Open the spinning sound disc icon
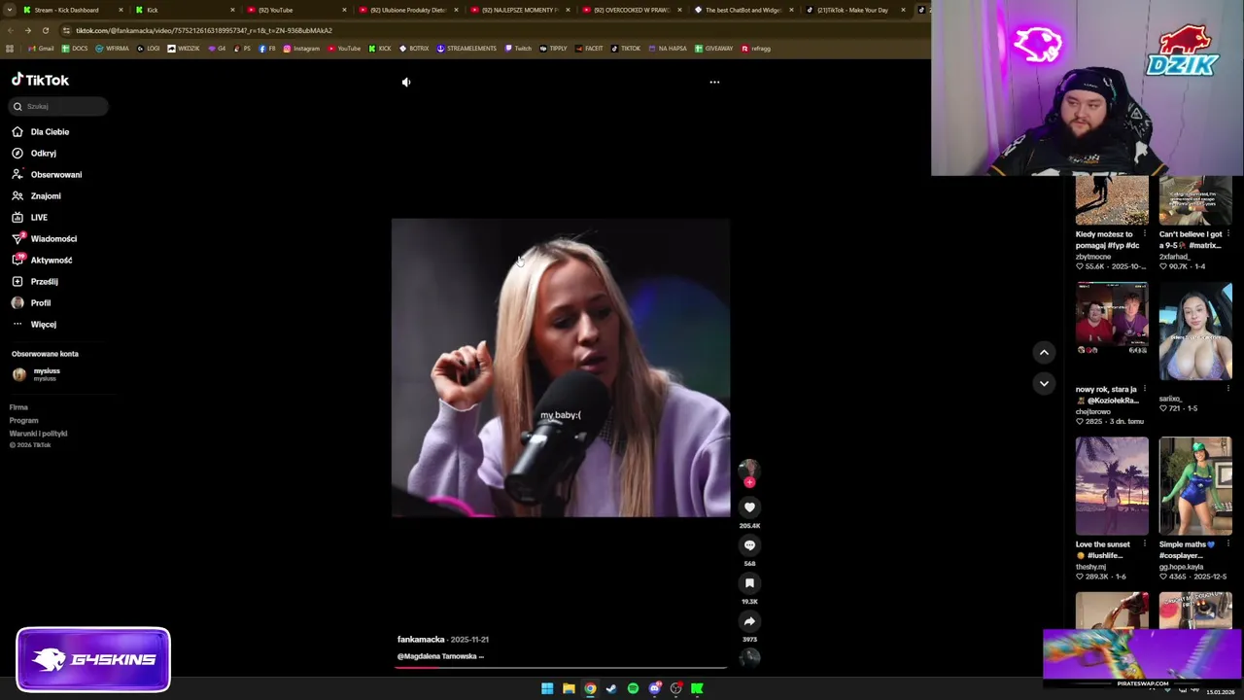 [x=749, y=657]
